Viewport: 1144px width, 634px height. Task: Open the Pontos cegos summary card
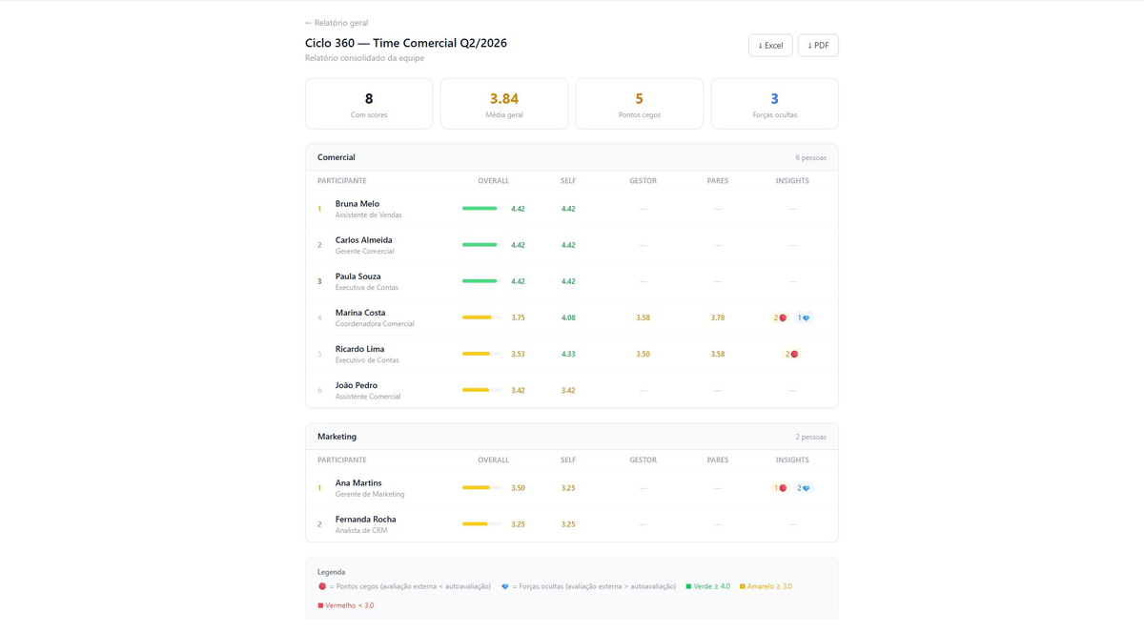click(x=640, y=103)
